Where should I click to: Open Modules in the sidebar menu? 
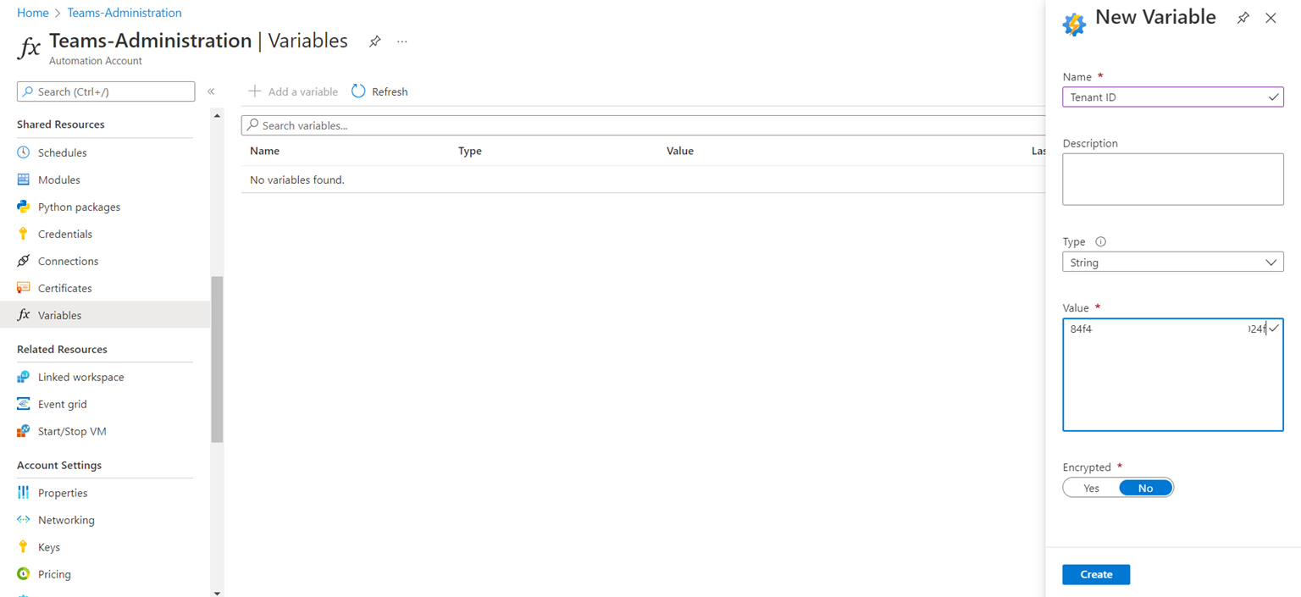coord(58,180)
